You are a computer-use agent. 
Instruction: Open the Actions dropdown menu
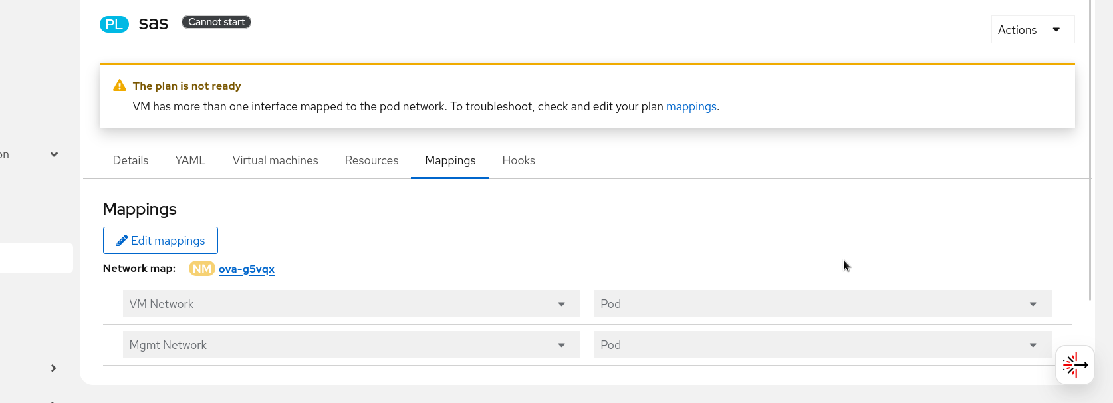1032,30
